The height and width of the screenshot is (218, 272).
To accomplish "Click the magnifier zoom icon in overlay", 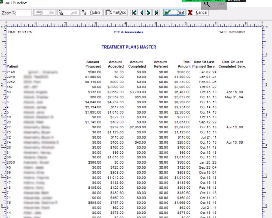I will click(207, 4).
